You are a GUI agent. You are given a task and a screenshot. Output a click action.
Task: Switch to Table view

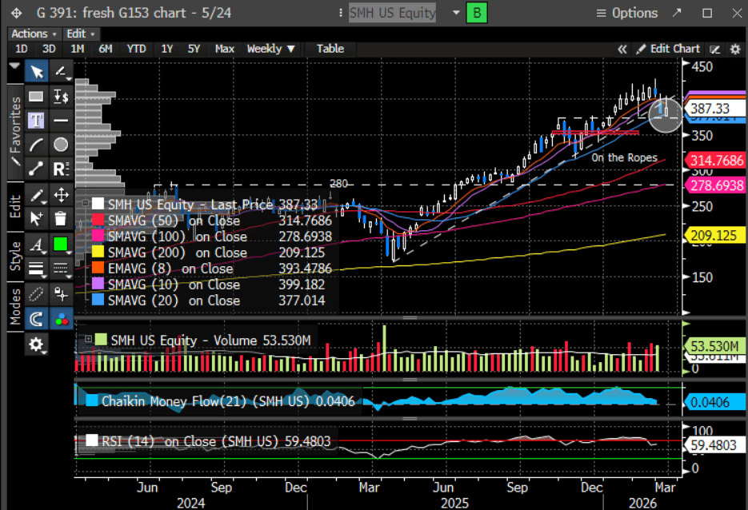click(x=330, y=49)
